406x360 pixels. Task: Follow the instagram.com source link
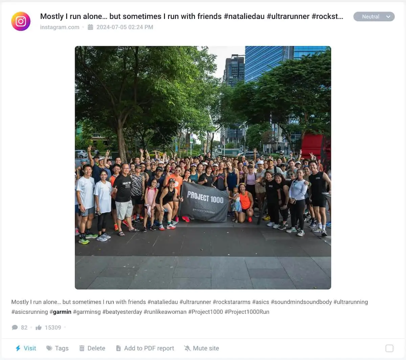[60, 27]
